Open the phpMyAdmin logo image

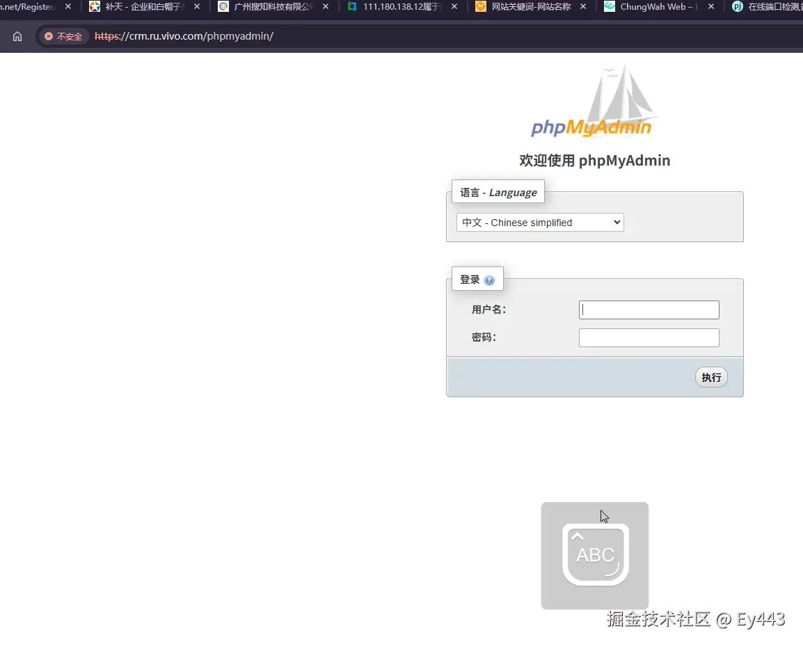click(x=593, y=102)
